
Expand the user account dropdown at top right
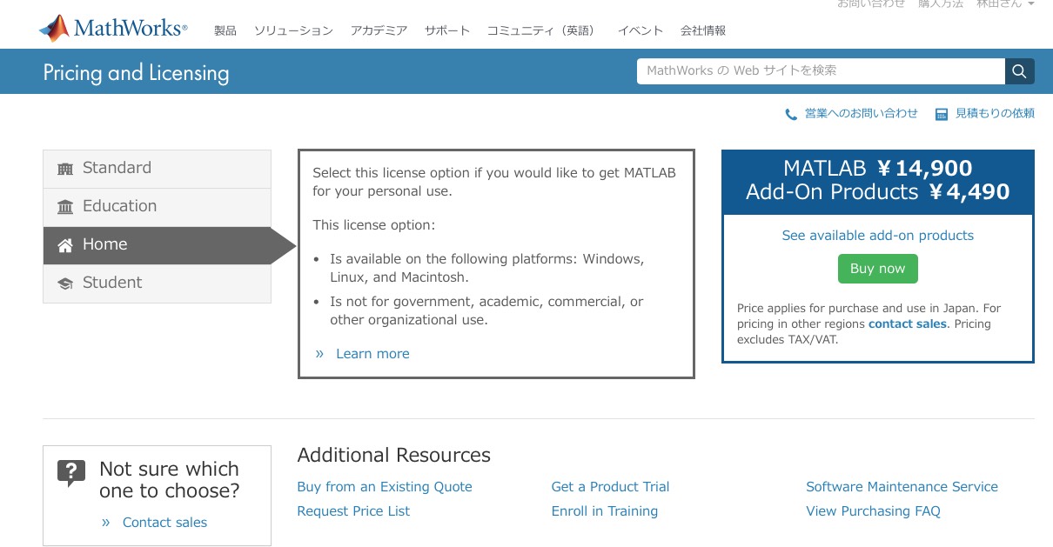tap(1005, 4)
